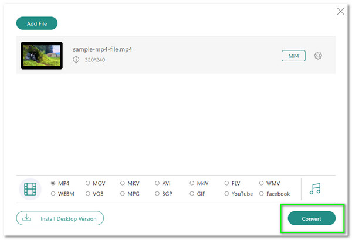Choose MOV as output format
The height and width of the screenshot is (240, 352).
[88, 183]
